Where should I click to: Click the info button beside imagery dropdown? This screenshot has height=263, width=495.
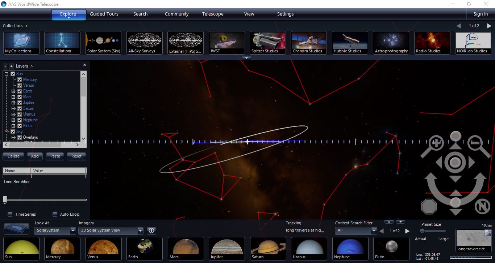click(151, 230)
